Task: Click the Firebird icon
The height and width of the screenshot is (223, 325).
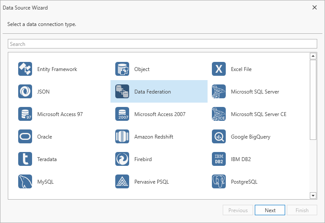Action: click(122, 159)
